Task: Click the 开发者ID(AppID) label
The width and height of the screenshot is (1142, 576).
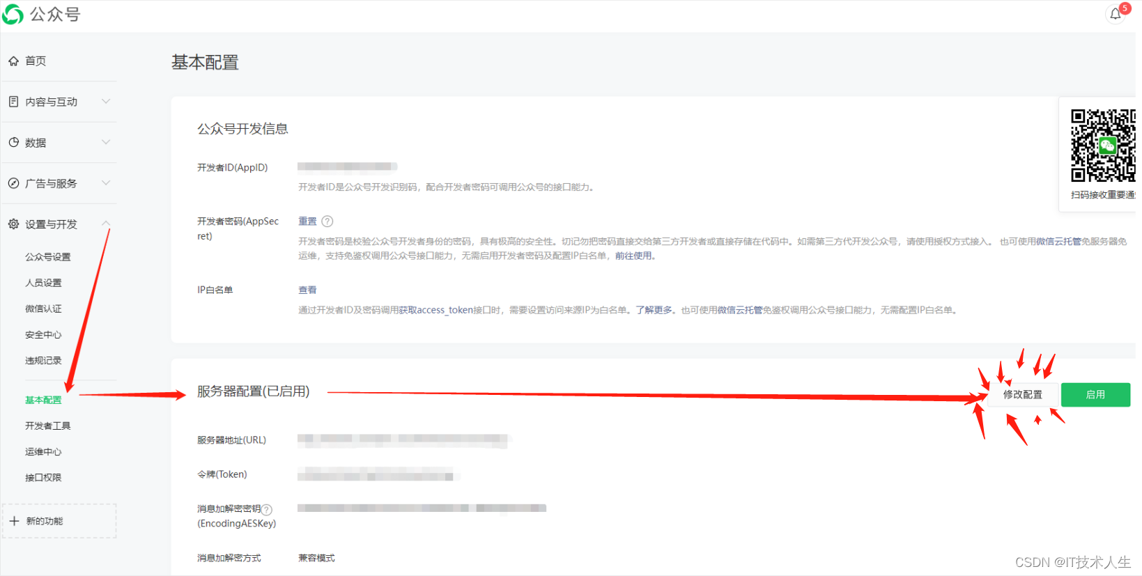Action: click(233, 168)
